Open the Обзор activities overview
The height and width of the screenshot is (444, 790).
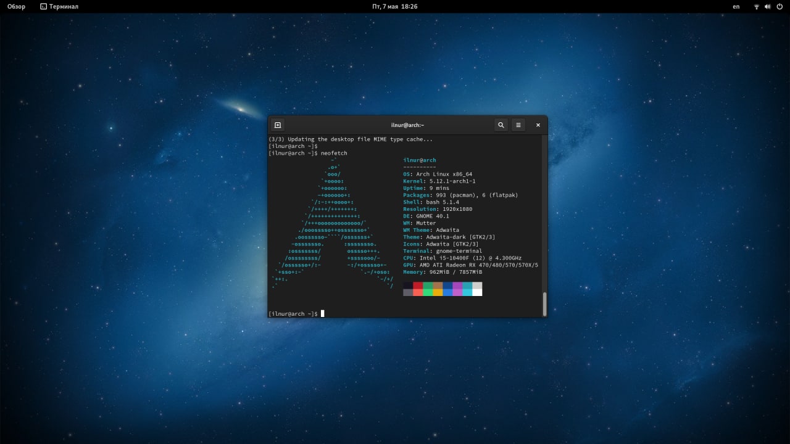[17, 6]
